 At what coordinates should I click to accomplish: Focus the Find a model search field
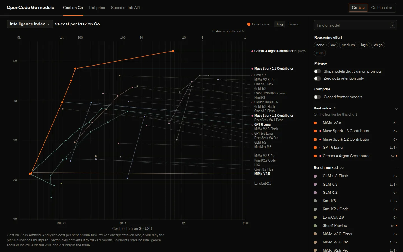tap(355, 25)
